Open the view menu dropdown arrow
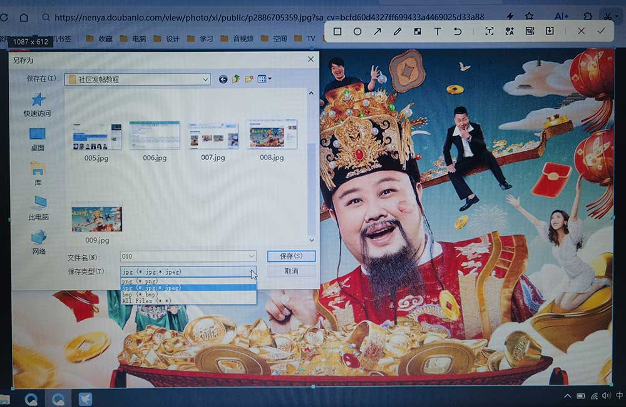This screenshot has height=407, width=626. coord(270,79)
